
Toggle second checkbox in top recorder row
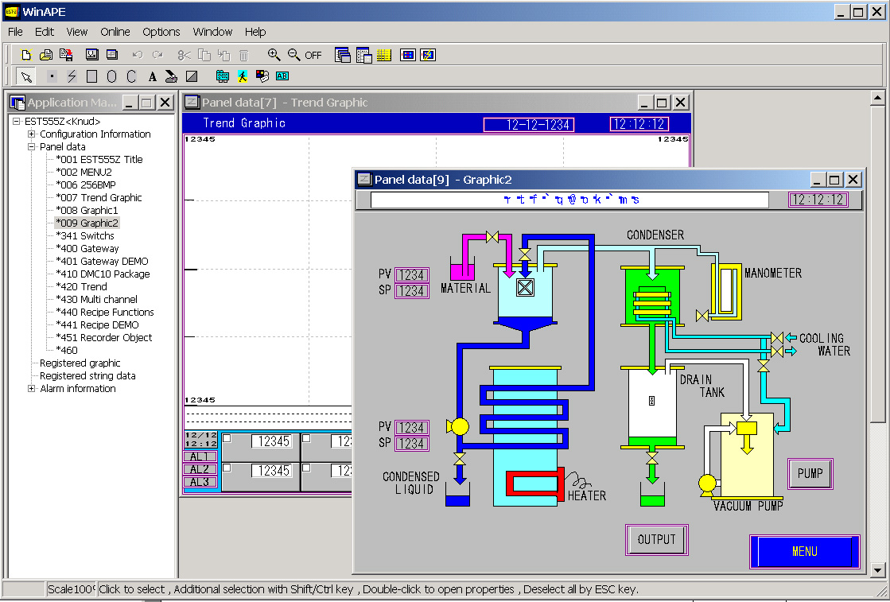coord(306,439)
